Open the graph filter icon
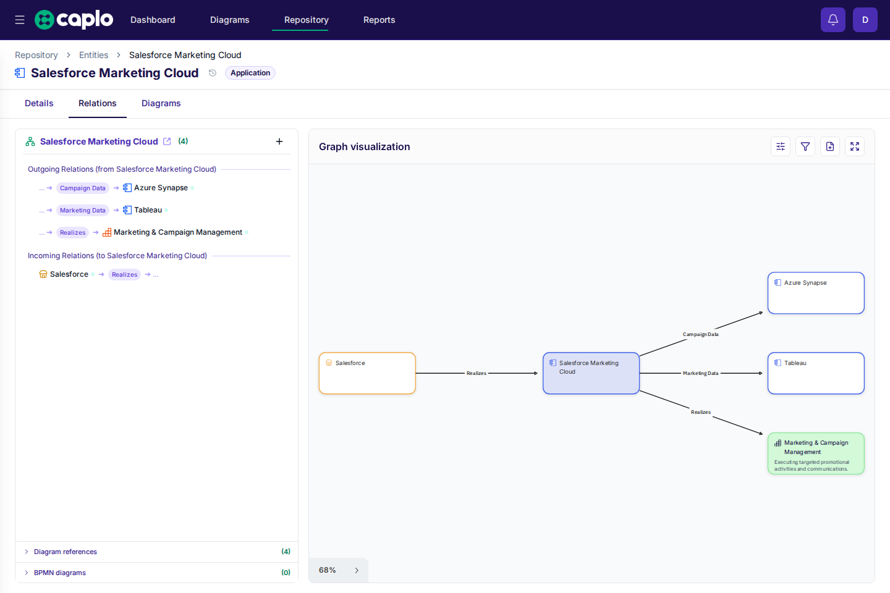The width and height of the screenshot is (890, 593). pos(805,146)
